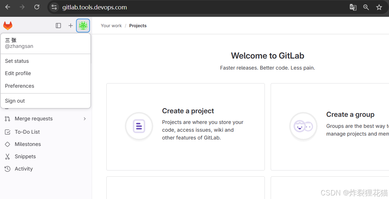The image size is (389, 199).
Task: Click the Merge requests icon
Action: point(7,119)
